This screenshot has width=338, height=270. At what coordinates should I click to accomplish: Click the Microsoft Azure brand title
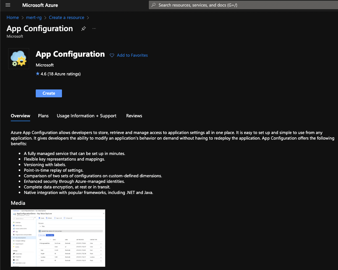40,5
